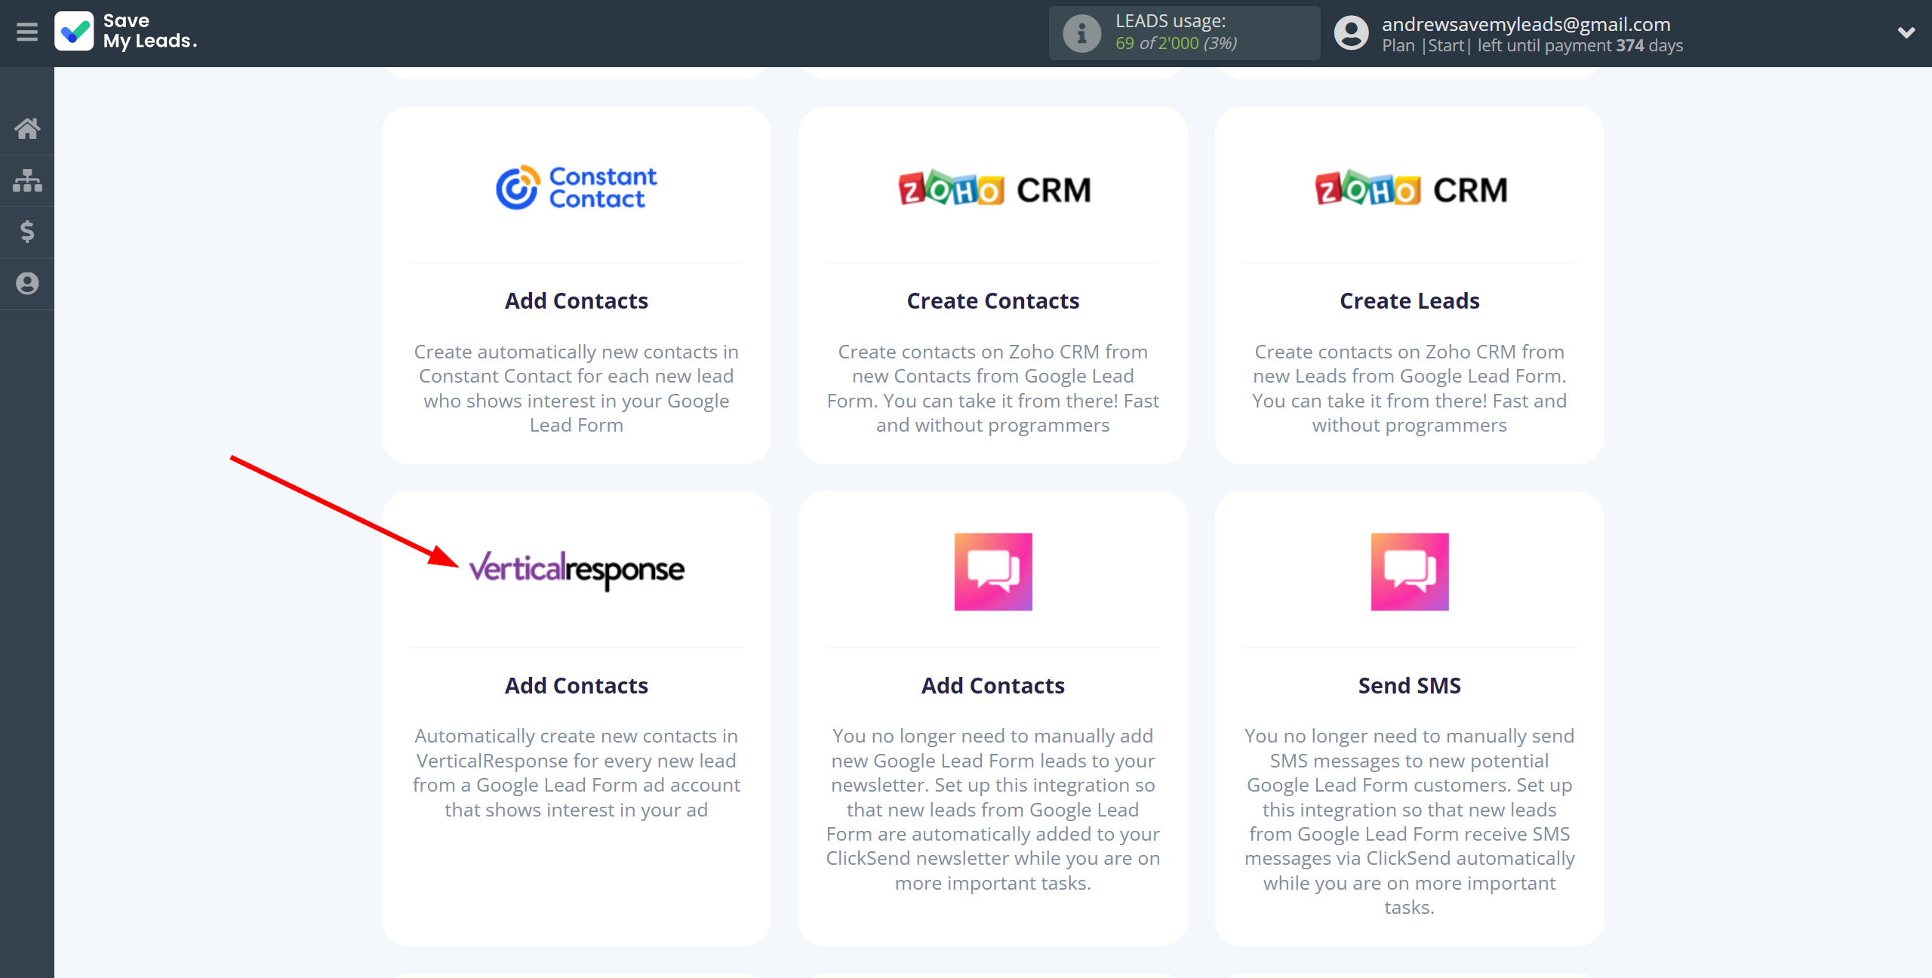Open Zoho CRM Create Leads title
Screen dimensions: 1932x978
pos(1410,301)
